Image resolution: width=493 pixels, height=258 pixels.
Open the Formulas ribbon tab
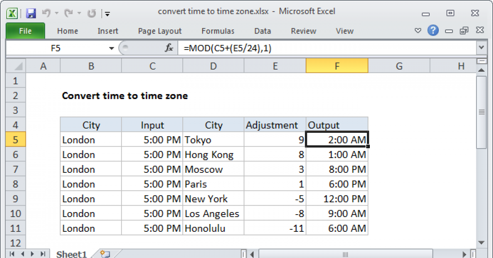click(218, 31)
